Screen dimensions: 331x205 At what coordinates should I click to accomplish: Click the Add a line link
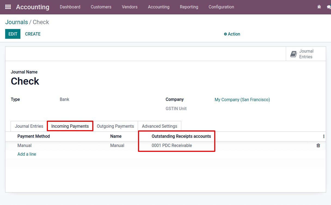click(27, 154)
